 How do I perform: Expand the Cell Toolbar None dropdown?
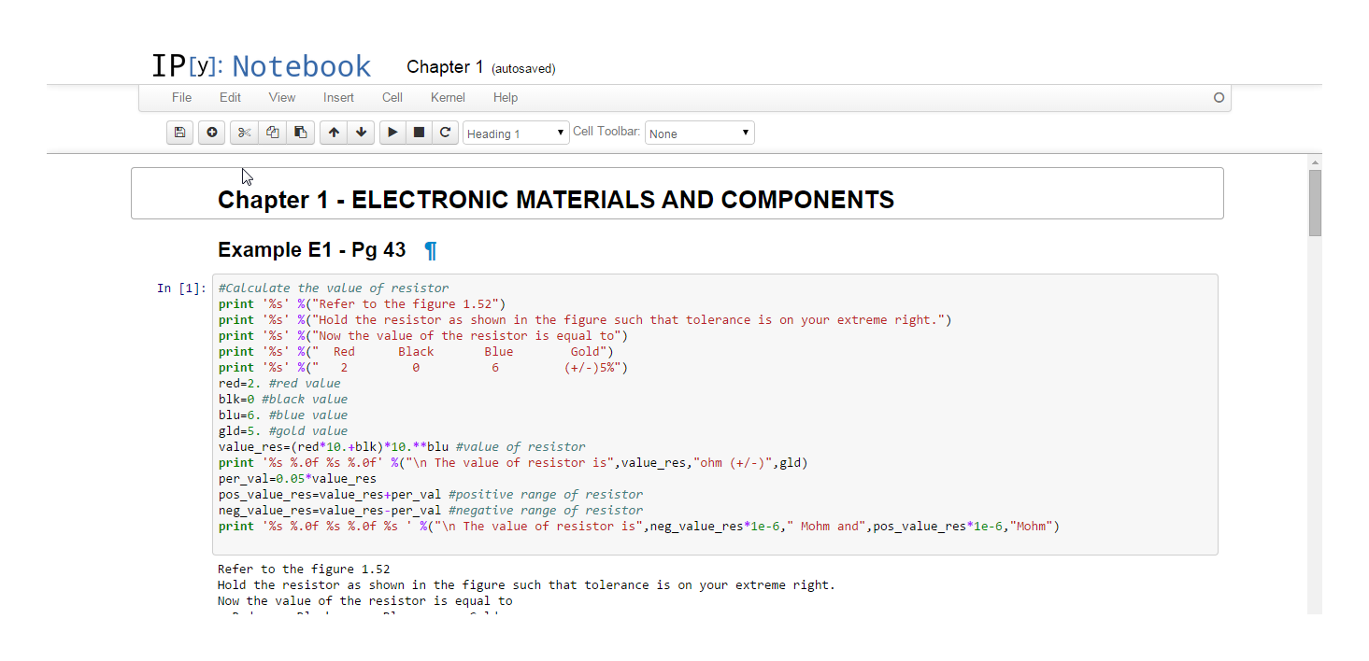click(699, 134)
